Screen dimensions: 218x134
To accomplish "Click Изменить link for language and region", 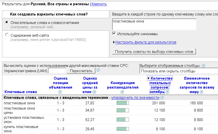I will click(x=98, y=4).
